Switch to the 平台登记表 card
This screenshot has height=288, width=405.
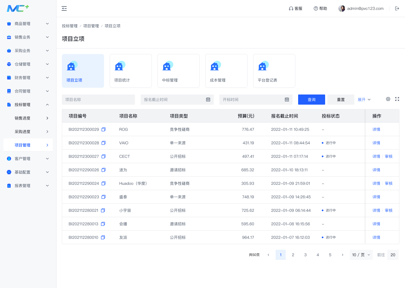pos(274,71)
